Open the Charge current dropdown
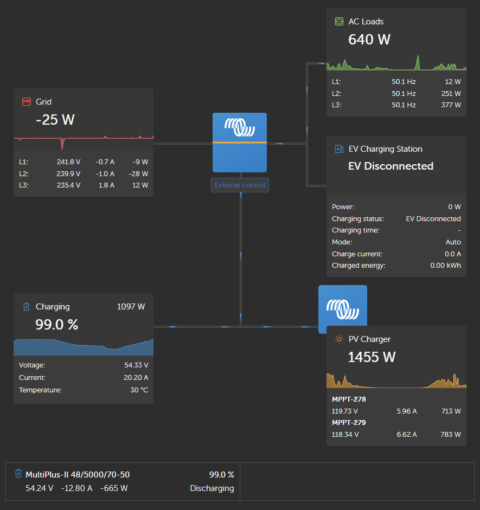This screenshot has width=480, height=510. click(453, 254)
